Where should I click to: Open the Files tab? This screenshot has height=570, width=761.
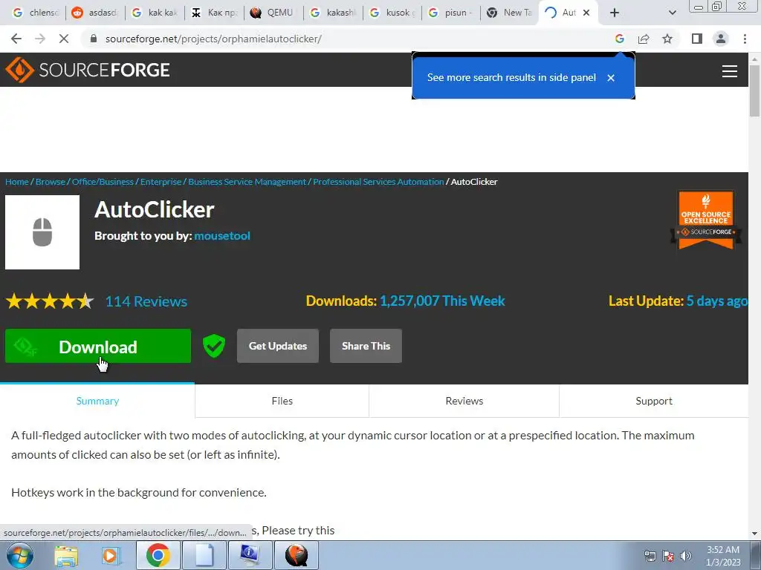click(x=282, y=401)
